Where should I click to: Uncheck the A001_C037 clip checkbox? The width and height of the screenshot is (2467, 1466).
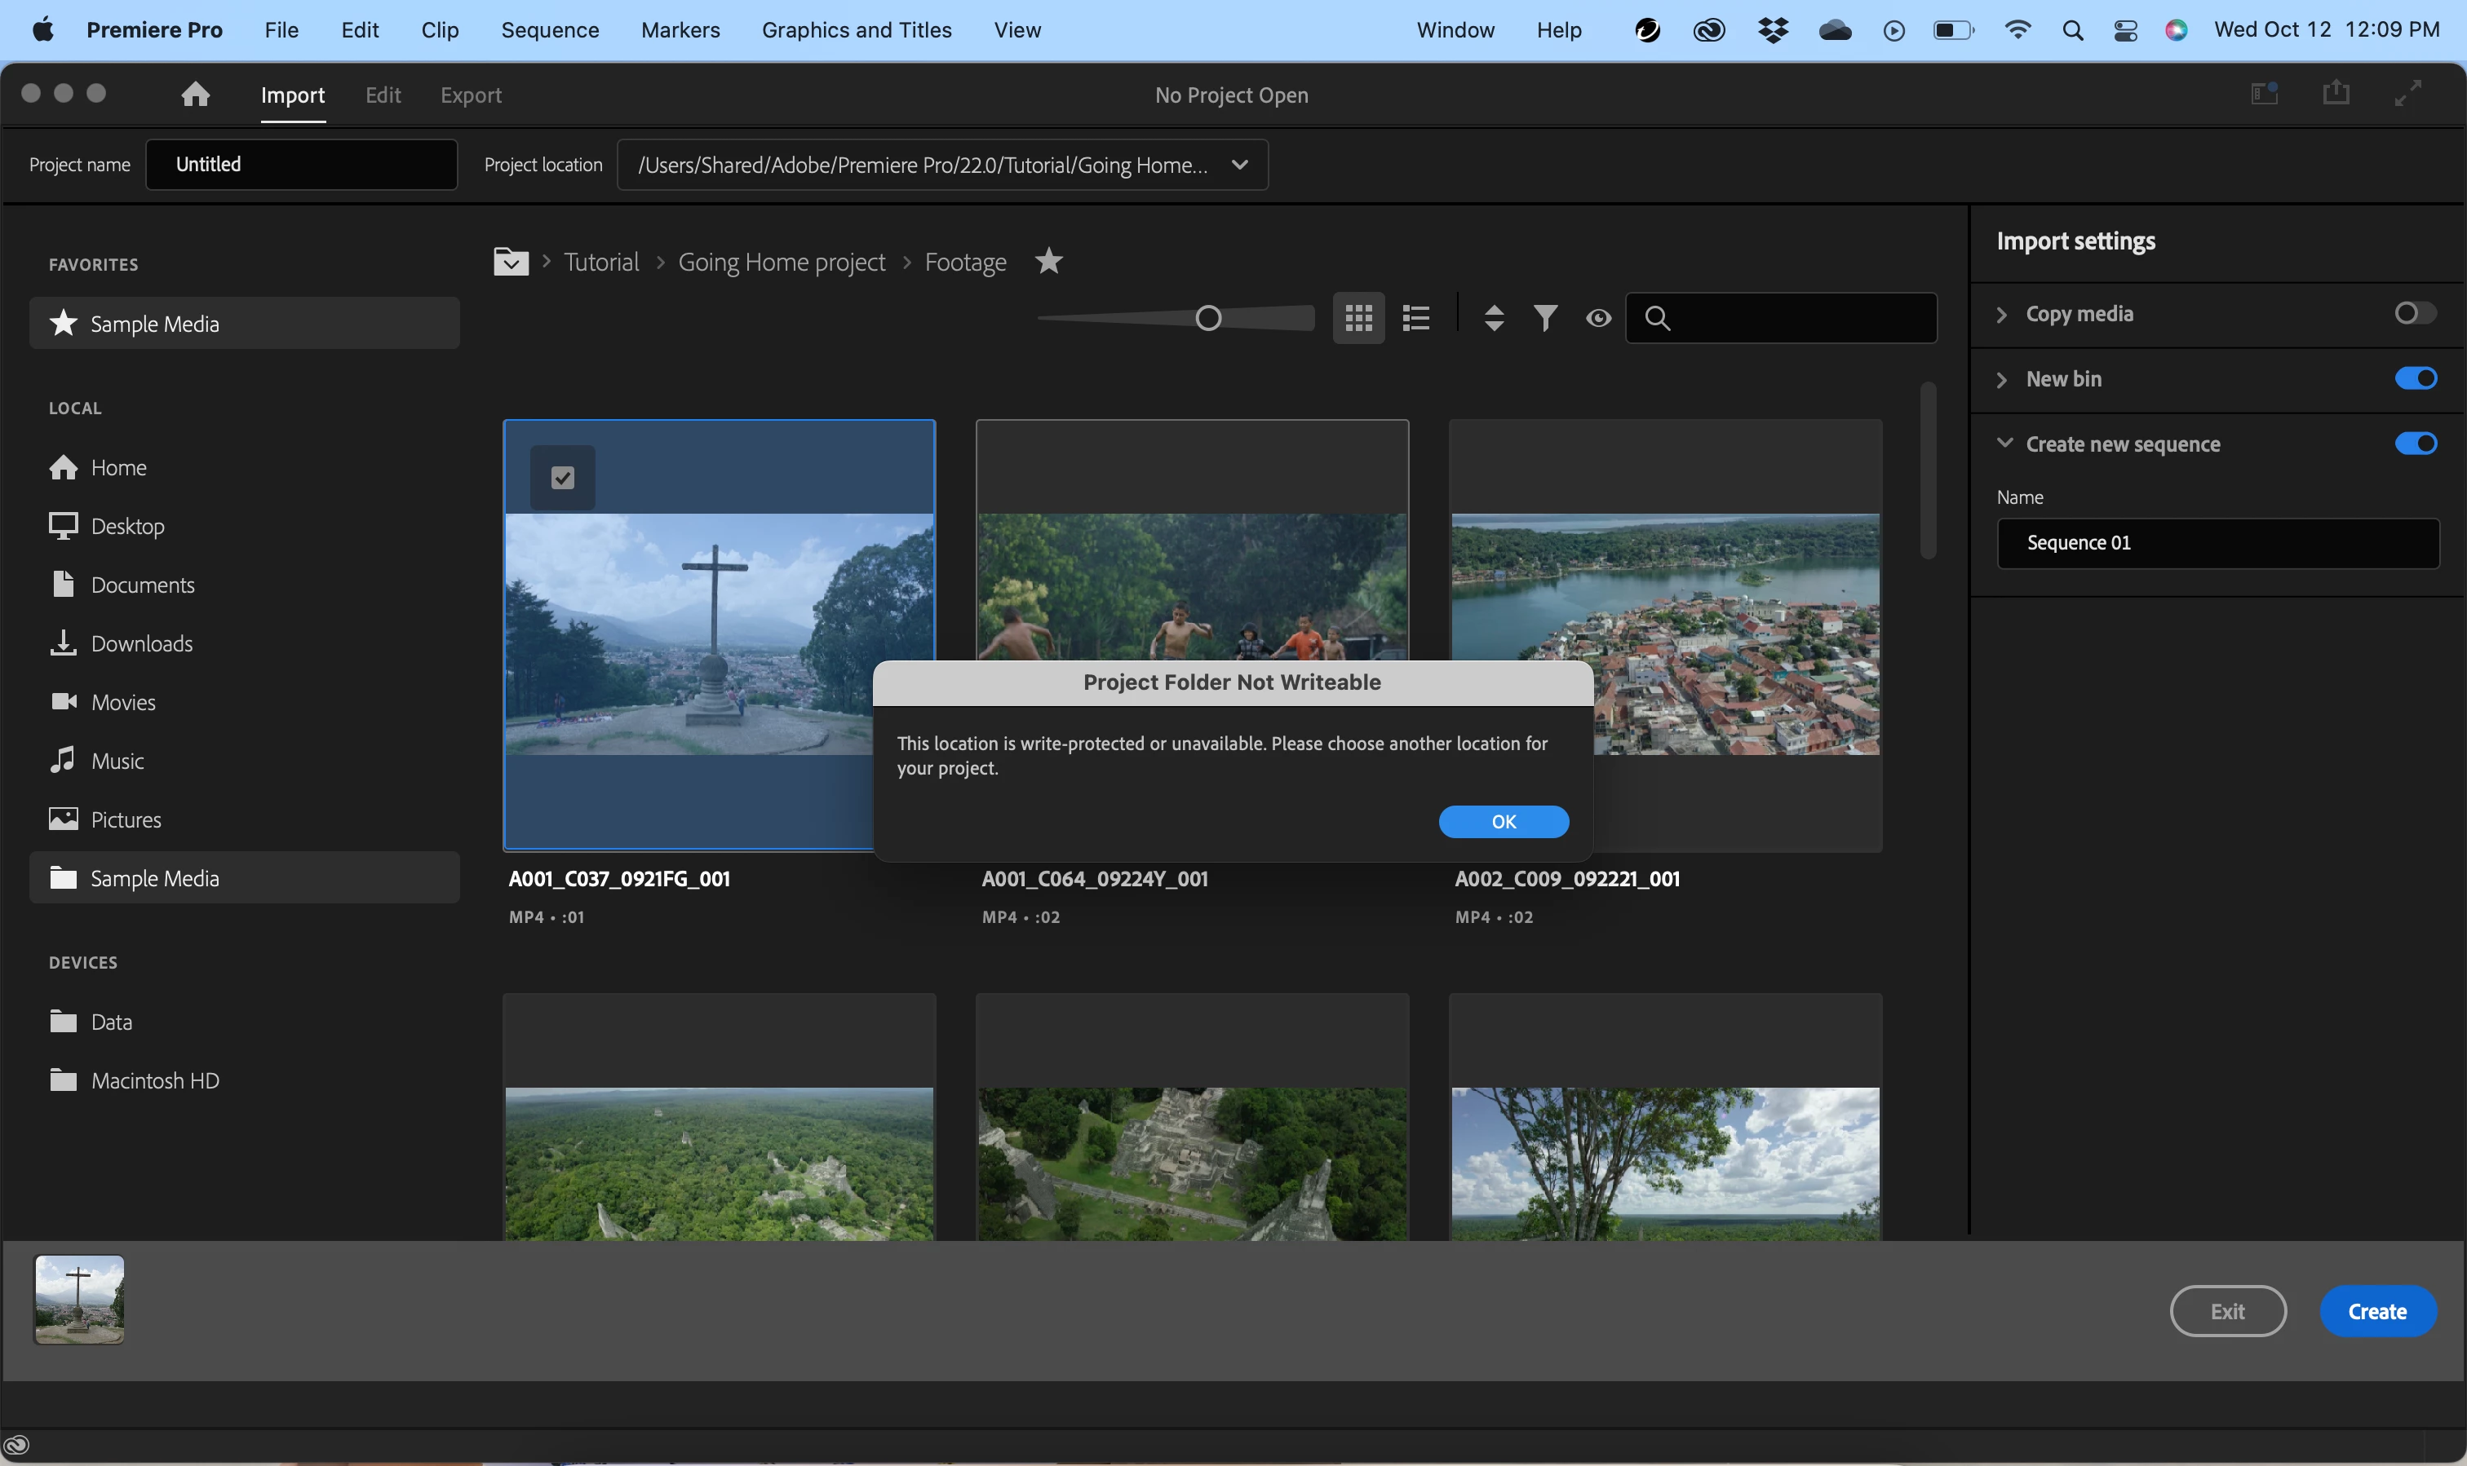562,478
